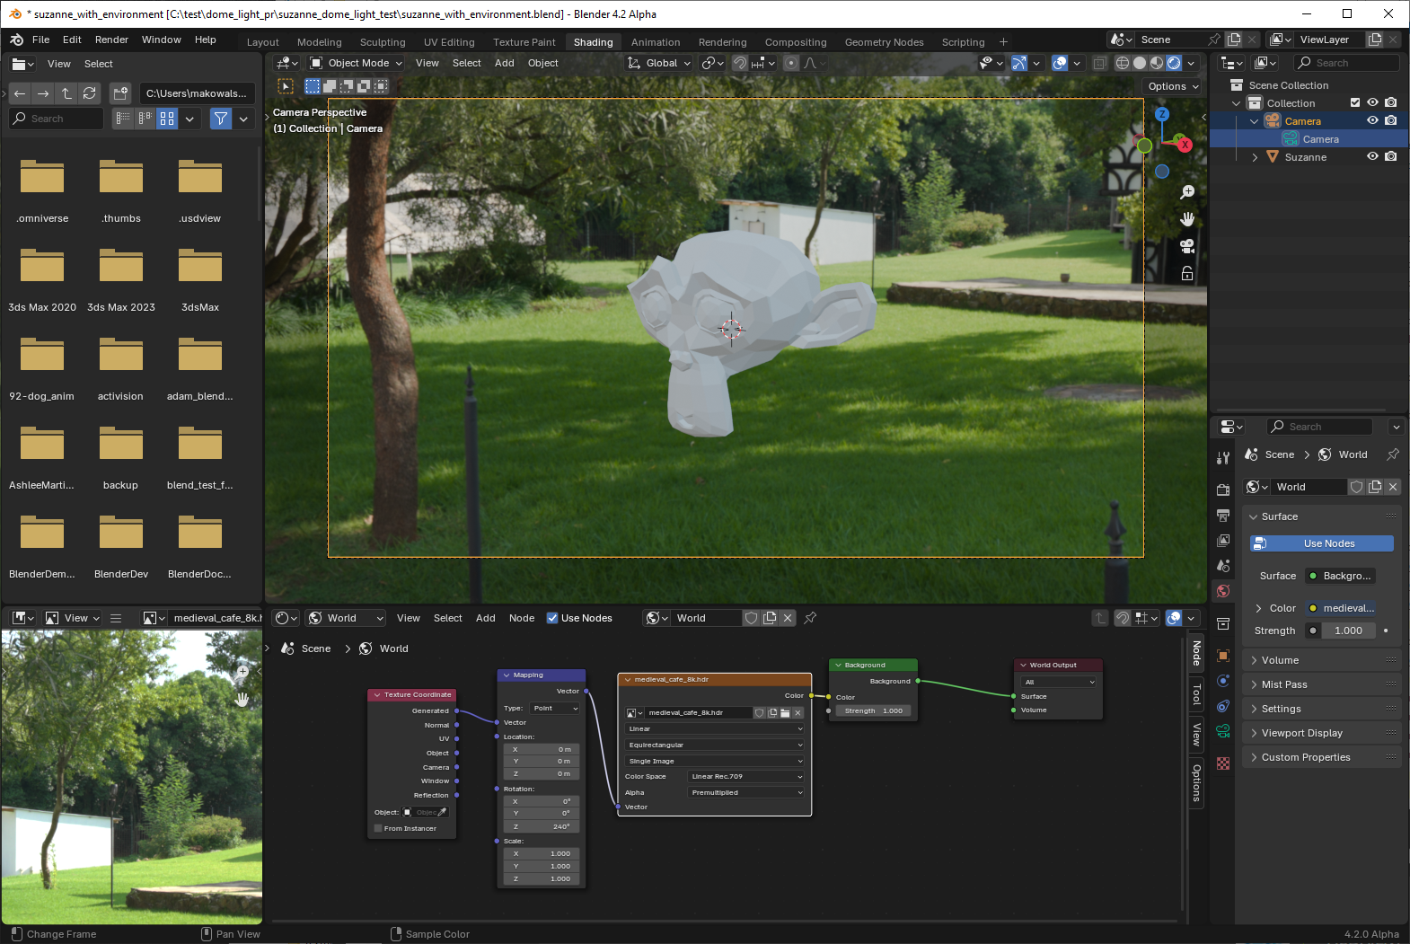Create new folder in file browser
This screenshot has height=944, width=1410.
[x=120, y=93]
